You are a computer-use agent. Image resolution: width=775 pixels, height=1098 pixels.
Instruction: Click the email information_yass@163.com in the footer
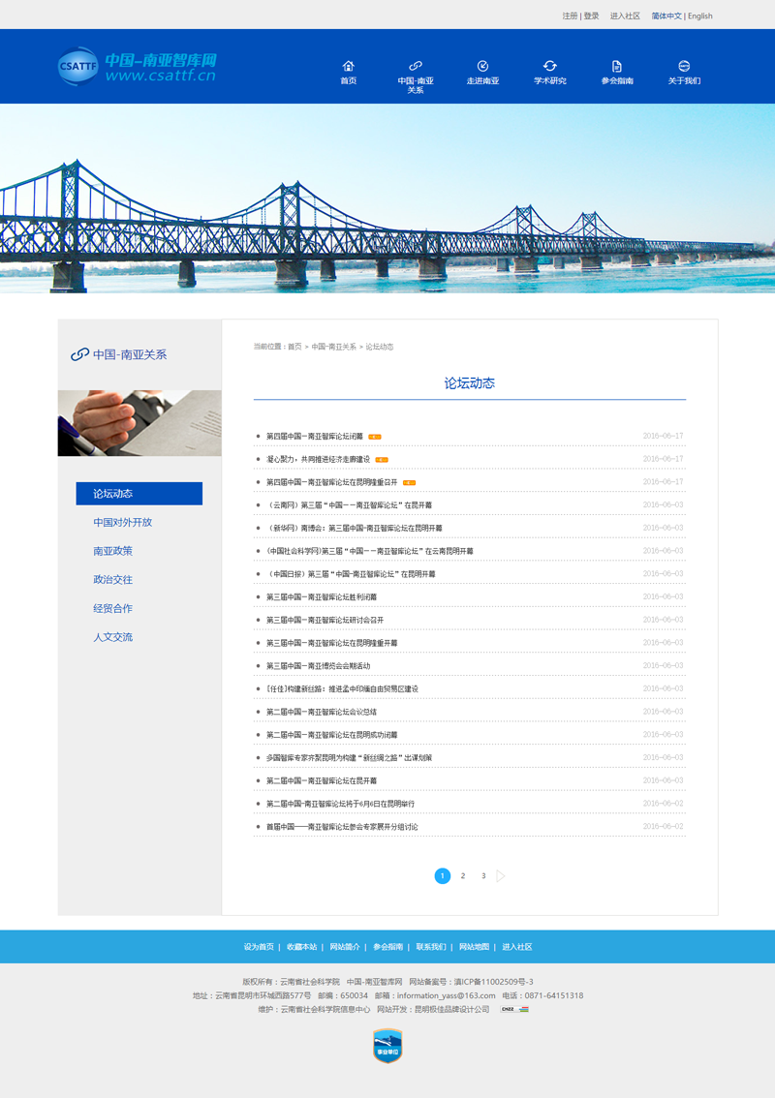[x=446, y=995]
